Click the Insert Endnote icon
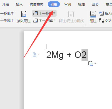Viewport: 112px width, 109px height. 24,14
